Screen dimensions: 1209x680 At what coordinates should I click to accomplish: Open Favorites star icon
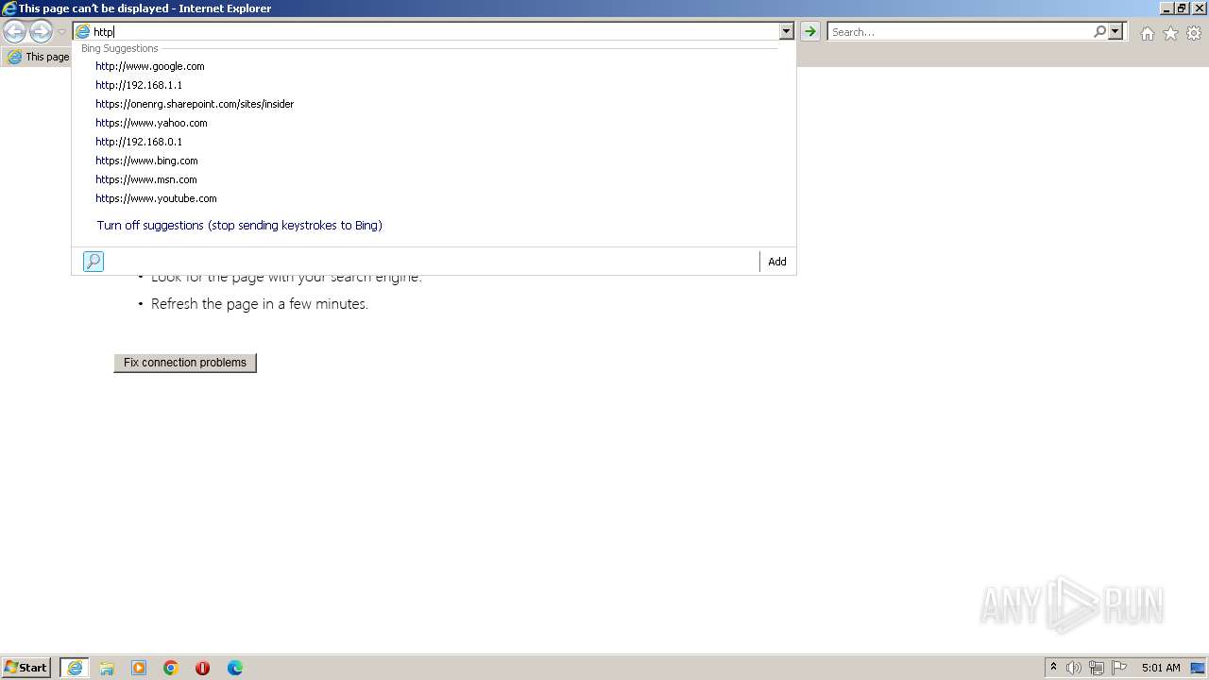(x=1170, y=33)
